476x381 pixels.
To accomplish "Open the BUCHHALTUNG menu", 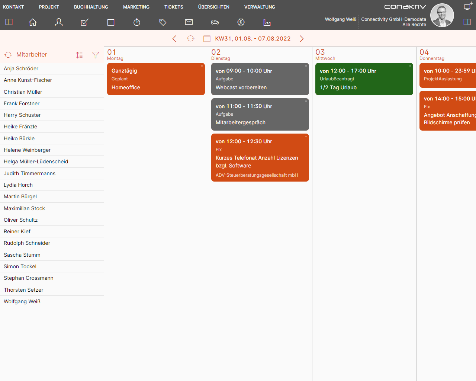I will 91,7.
